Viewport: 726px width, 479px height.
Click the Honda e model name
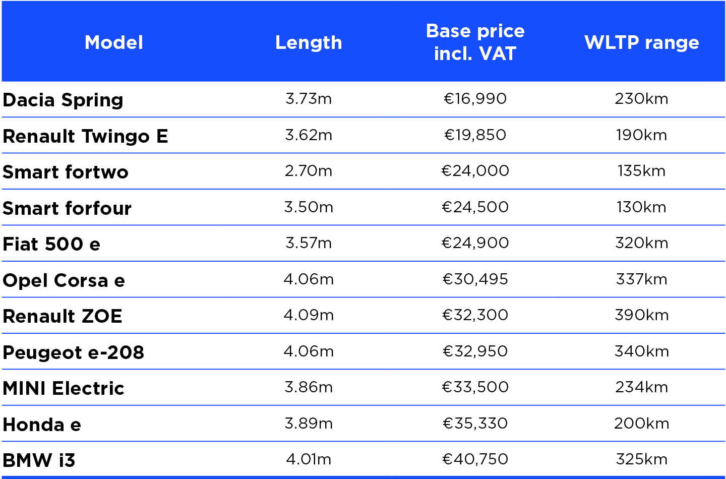click(42, 425)
